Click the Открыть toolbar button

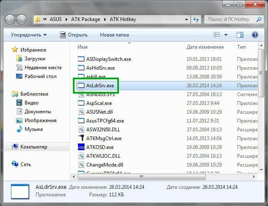(74, 35)
